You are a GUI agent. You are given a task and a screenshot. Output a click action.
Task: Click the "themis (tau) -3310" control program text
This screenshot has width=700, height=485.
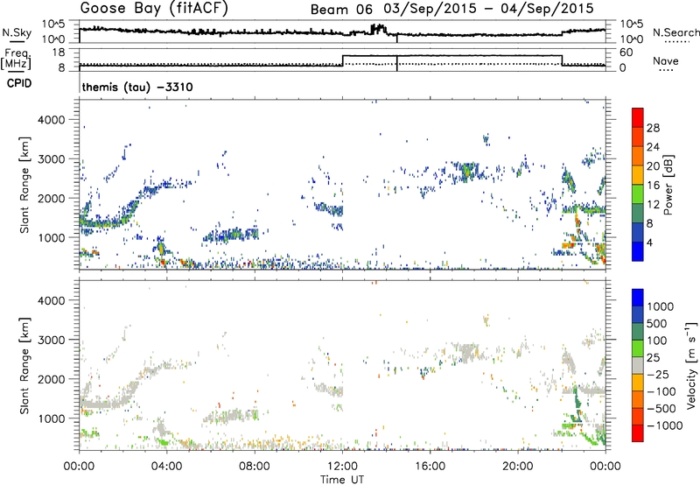point(137,87)
